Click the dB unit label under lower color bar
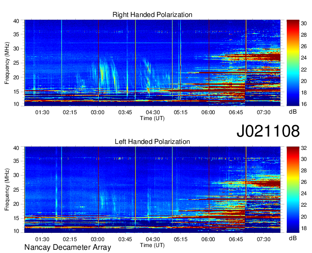The width and height of the screenshot is (312, 253). point(293,238)
